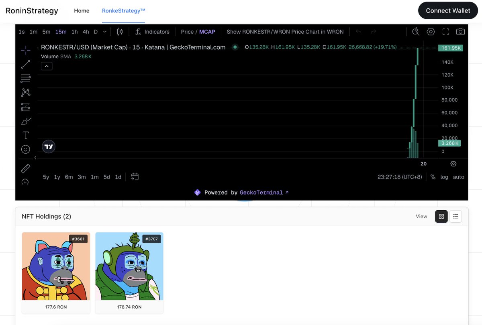Open the quick search lightning icon
The image size is (482, 325).
[416, 32]
